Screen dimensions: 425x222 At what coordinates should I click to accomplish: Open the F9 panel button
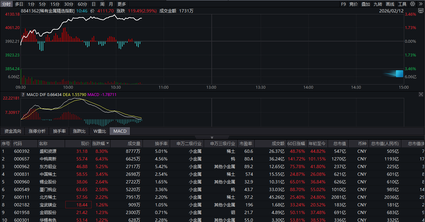[x=343, y=4]
